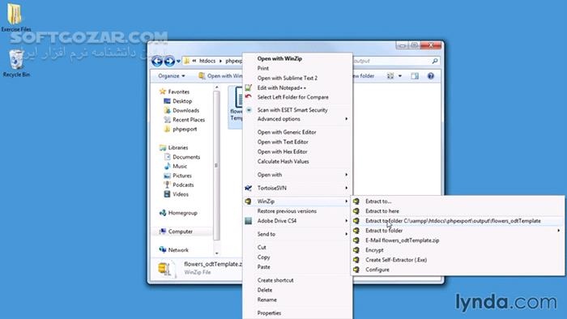Screen dimensions: 567x319
Task: Open the view options dropdown arrow
Action: click(x=400, y=76)
